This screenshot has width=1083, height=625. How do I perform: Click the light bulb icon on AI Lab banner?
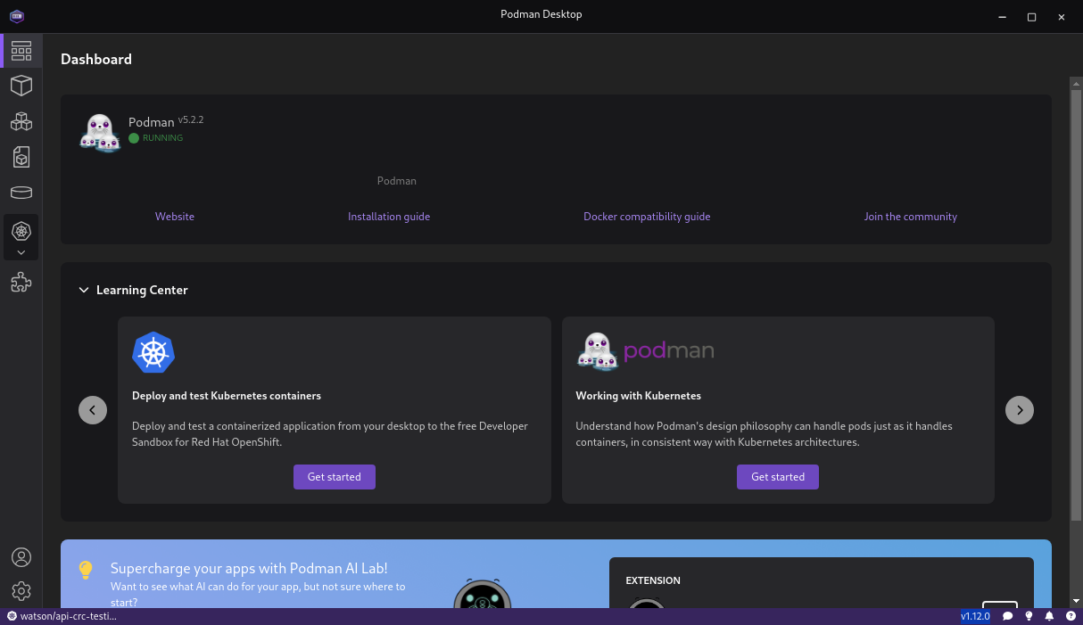point(86,570)
